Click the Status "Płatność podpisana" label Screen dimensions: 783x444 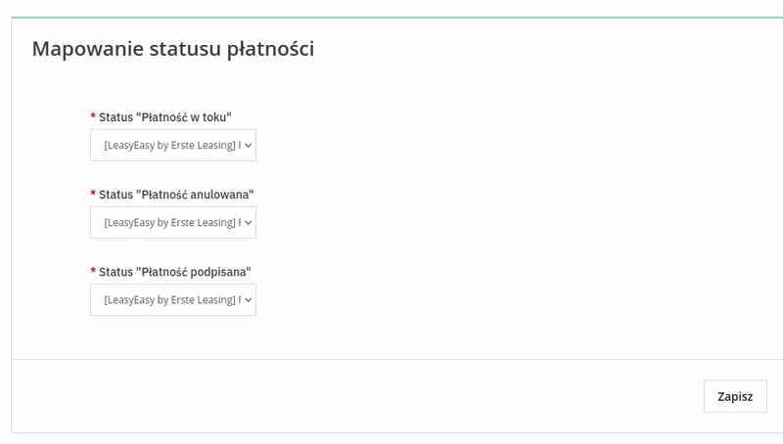(x=175, y=272)
